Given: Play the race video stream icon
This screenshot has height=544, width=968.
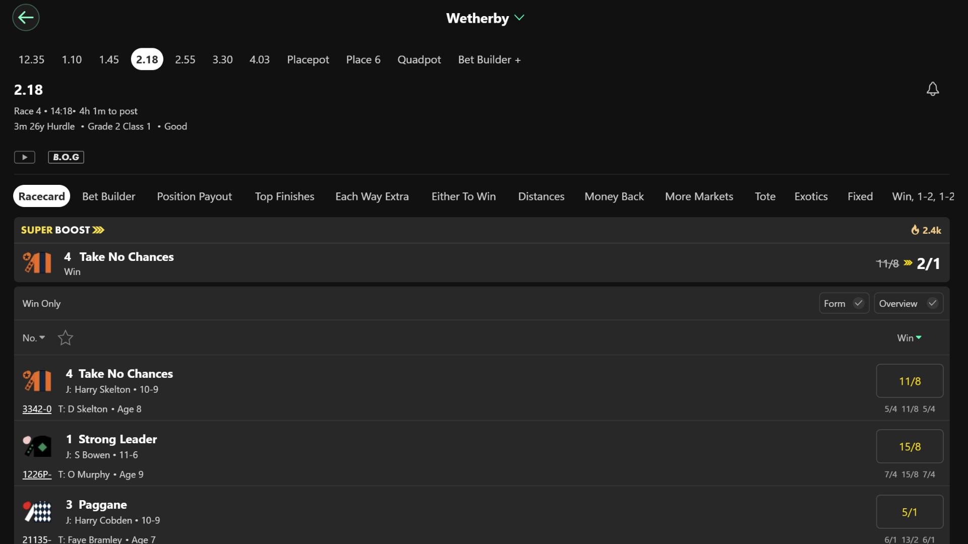Looking at the screenshot, I should pos(25,157).
